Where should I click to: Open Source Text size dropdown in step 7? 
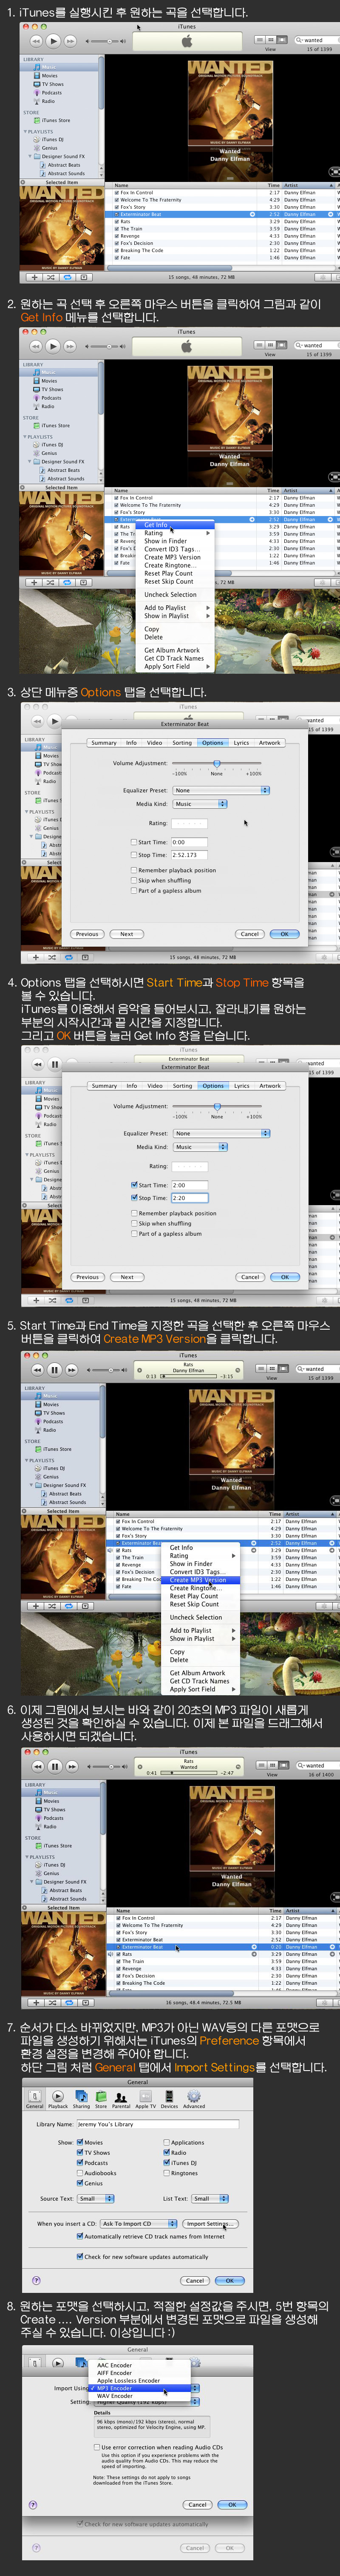click(96, 2198)
